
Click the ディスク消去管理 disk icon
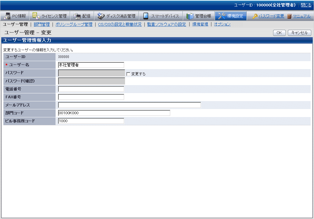[101, 16]
